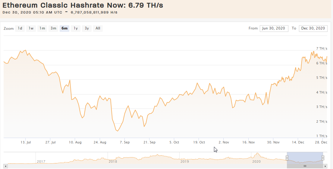This screenshot has width=333, height=169.
Task: Click the Zoom label
Action: pyautogui.click(x=8, y=29)
